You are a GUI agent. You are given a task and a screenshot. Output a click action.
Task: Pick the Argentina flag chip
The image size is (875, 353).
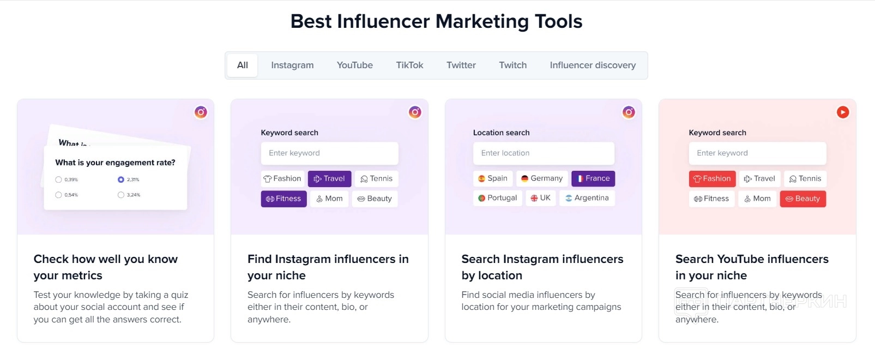pyautogui.click(x=587, y=198)
